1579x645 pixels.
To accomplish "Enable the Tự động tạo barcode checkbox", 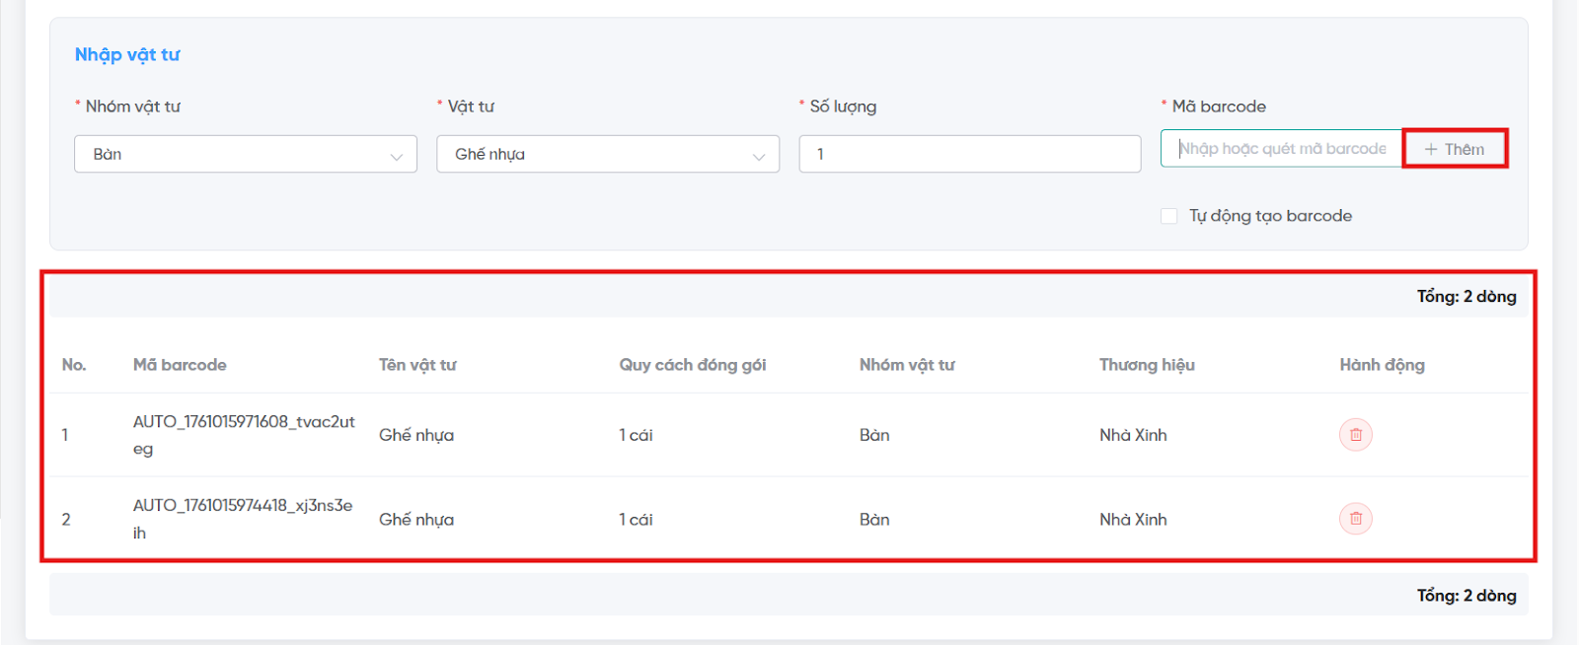I will [1169, 216].
